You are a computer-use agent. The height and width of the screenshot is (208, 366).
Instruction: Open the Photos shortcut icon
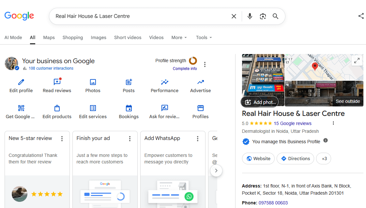[93, 82]
